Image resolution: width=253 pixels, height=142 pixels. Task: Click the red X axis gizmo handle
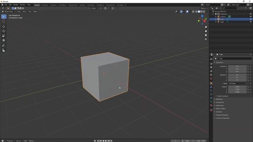pyautogui.click(x=205, y=21)
